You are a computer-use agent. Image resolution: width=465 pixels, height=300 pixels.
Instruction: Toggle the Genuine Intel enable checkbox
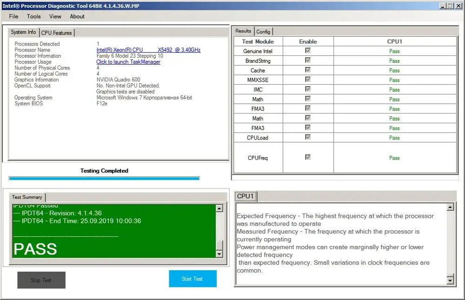coord(308,51)
